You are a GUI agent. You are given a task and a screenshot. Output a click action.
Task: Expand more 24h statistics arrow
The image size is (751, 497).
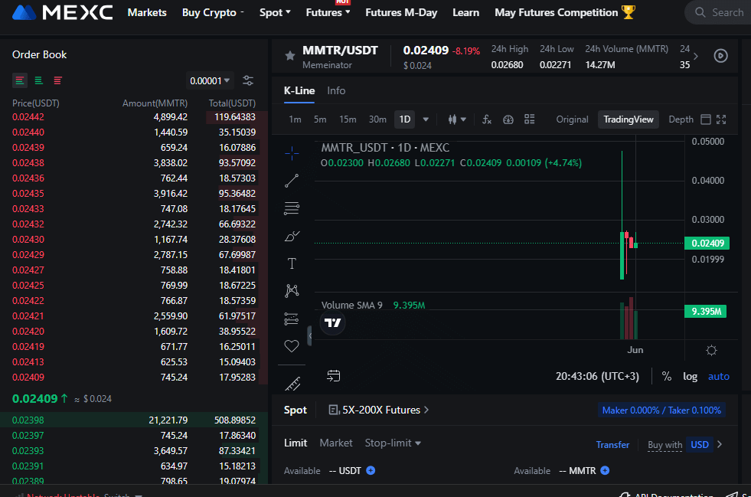696,56
